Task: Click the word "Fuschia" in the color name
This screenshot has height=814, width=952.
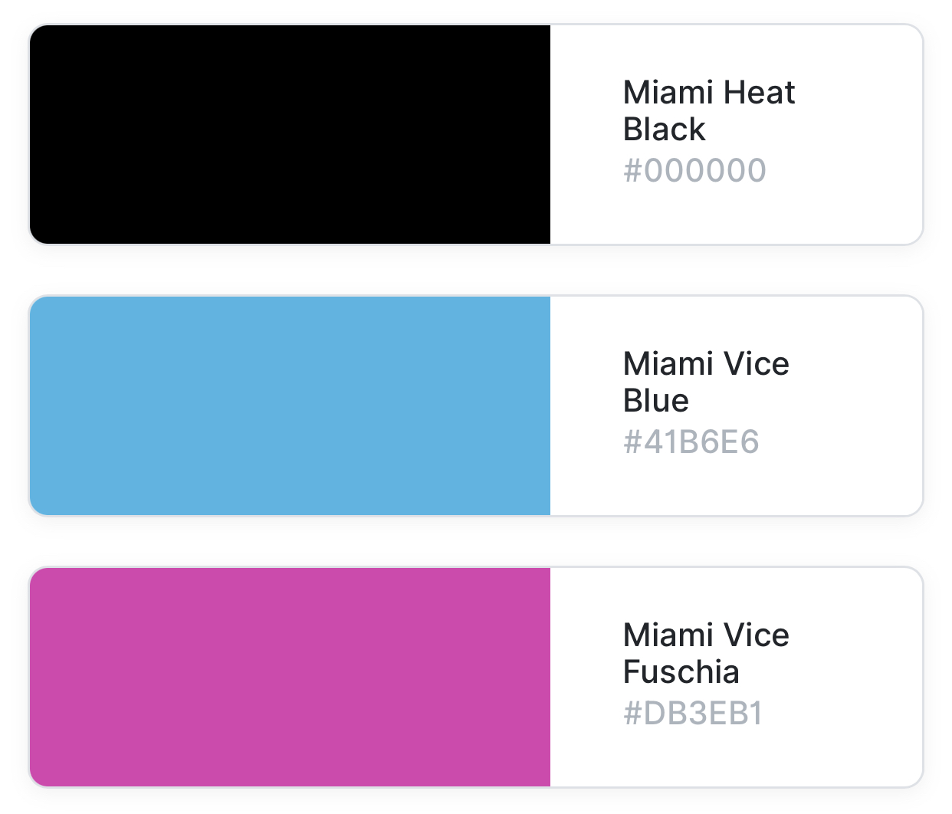Action: (681, 672)
